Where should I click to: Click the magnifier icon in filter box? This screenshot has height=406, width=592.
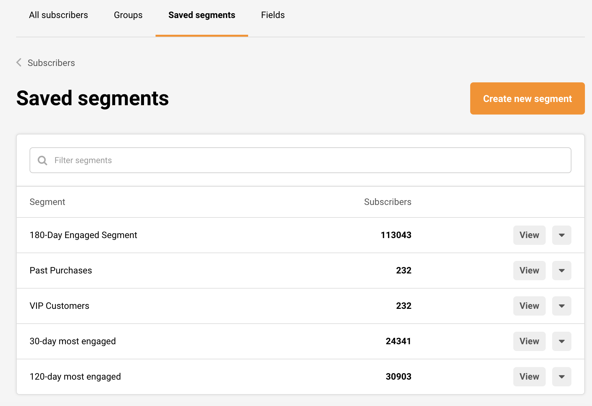pyautogui.click(x=42, y=160)
